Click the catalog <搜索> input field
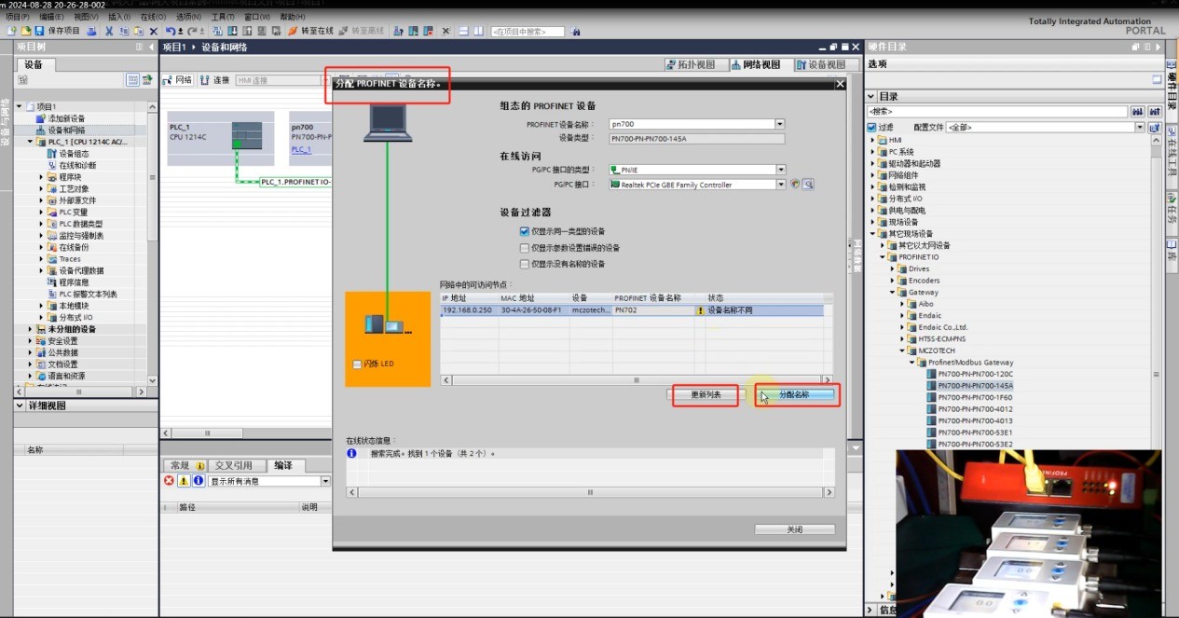 (x=997, y=112)
